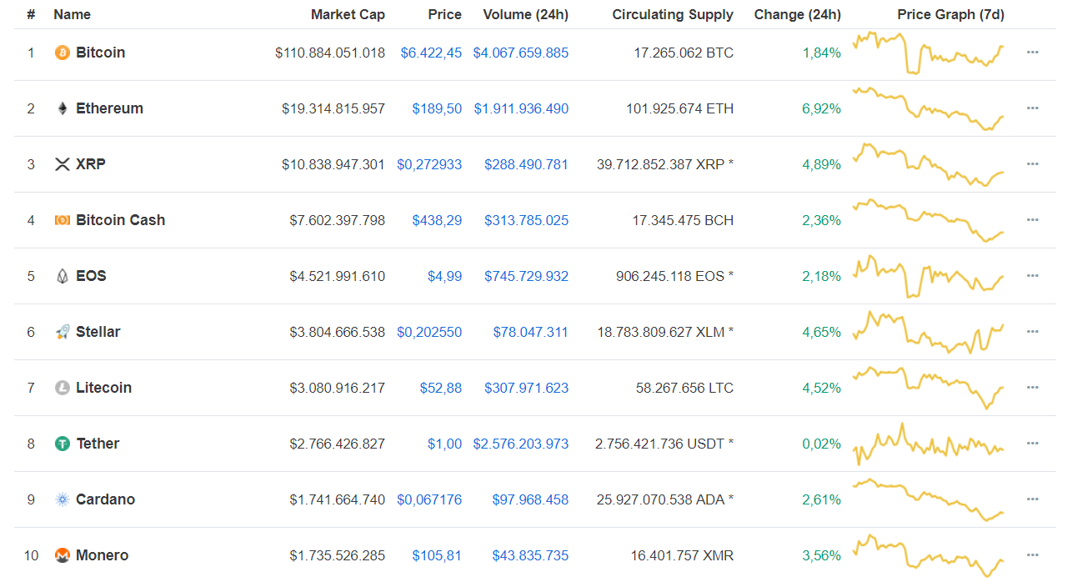
Task: Click the Litecoin logo icon
Action: (x=62, y=388)
